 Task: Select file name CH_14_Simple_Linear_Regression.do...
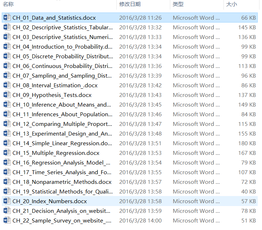click(x=62, y=143)
